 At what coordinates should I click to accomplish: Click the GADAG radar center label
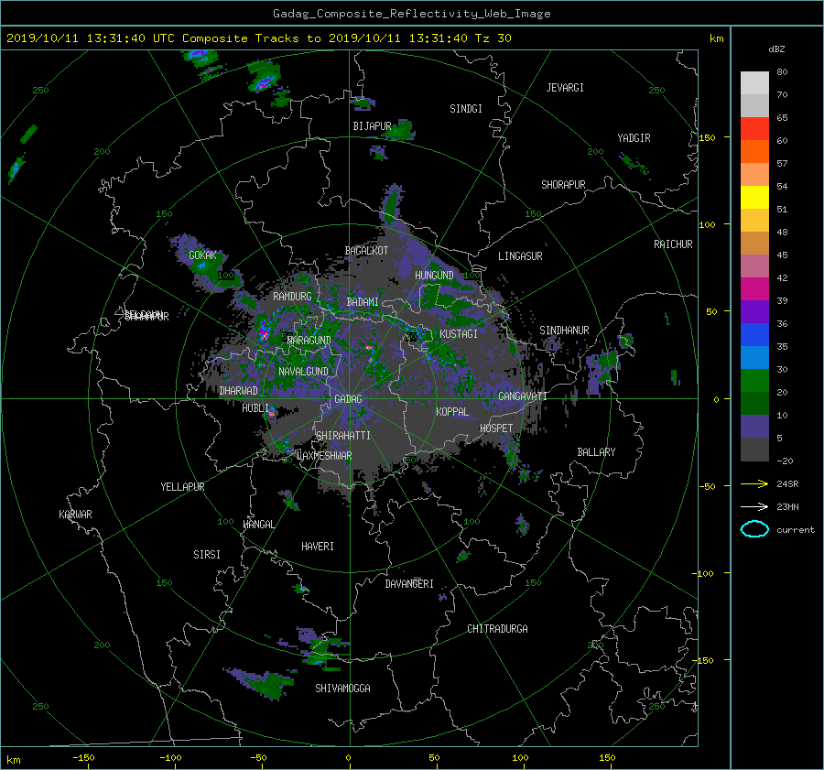tap(349, 399)
